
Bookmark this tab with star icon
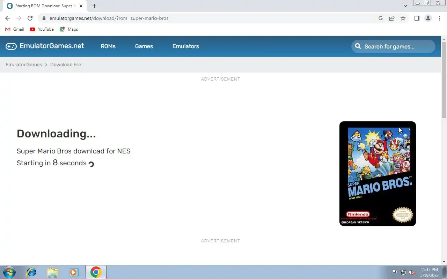(x=403, y=18)
